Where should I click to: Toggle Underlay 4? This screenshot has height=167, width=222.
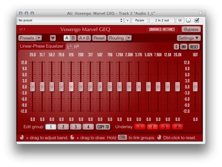177,127
